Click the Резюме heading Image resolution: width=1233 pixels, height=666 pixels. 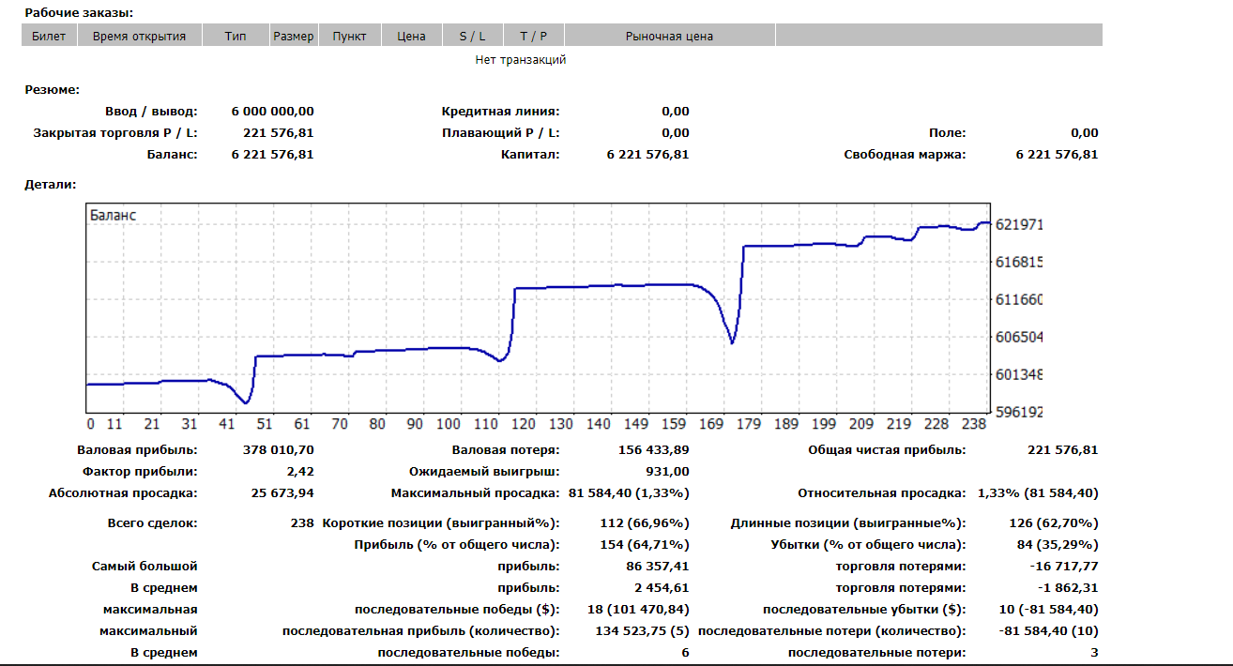[52, 90]
